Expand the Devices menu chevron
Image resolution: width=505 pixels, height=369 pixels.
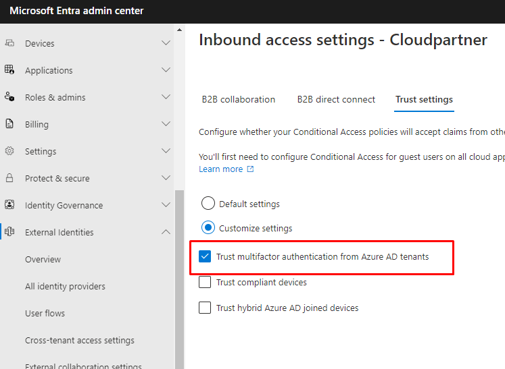(x=166, y=43)
